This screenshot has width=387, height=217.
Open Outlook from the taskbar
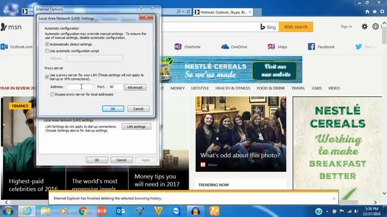click(x=121, y=211)
